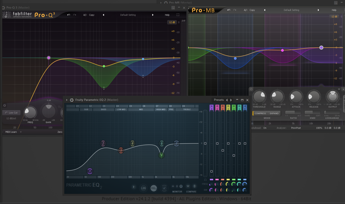Screen dimensions: 345x204
Task: Open plugin menu arrow of Fruity Parametric EQ 2
Action: point(67,100)
